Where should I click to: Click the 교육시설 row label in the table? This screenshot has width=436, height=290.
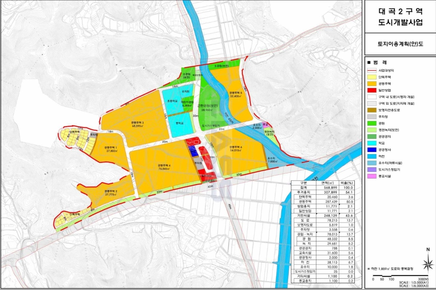[304, 253]
